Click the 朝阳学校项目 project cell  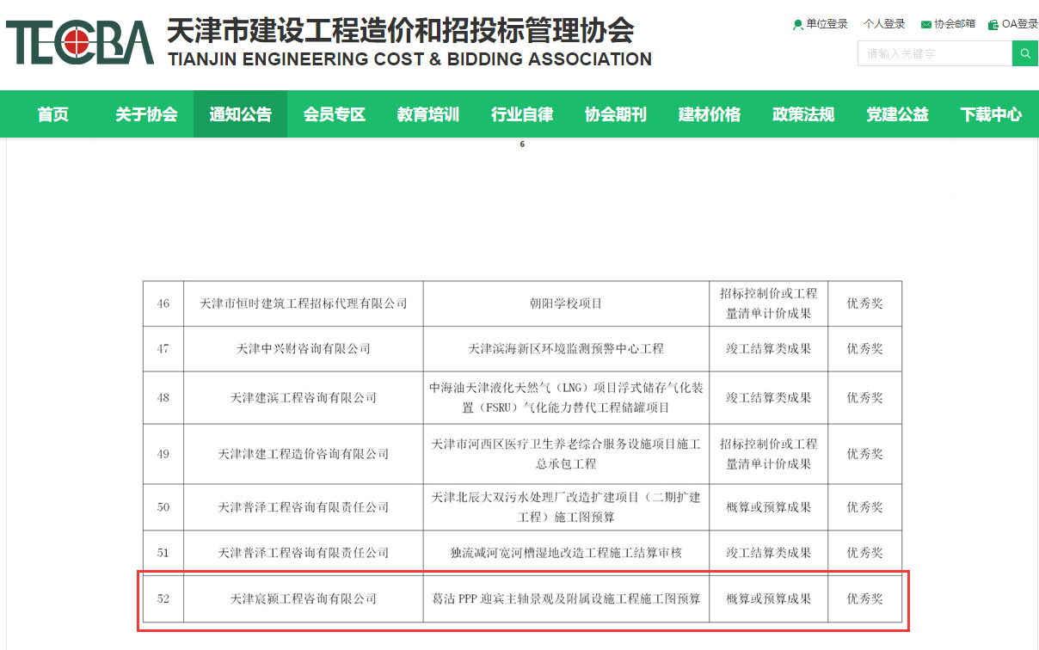(x=566, y=304)
